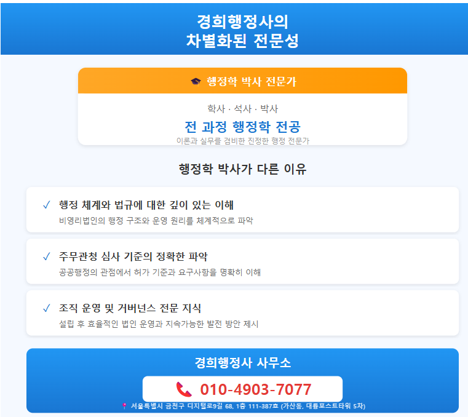Select the 행정 체계와 법규에 대한 깊이 있는 이해 card
This screenshot has width=468, height=417.
pos(242,210)
